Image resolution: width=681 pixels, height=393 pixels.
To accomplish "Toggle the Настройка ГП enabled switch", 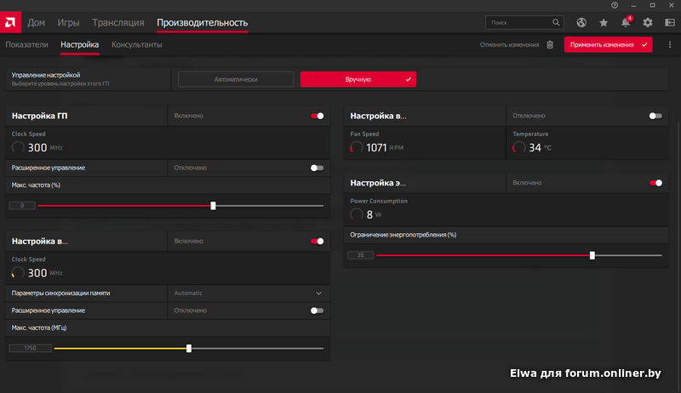I will point(318,116).
